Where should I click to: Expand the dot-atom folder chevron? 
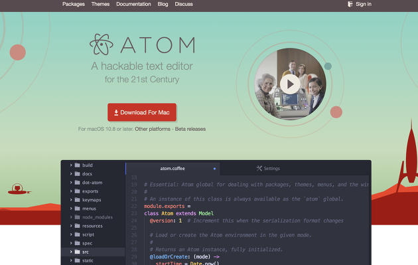click(x=71, y=183)
